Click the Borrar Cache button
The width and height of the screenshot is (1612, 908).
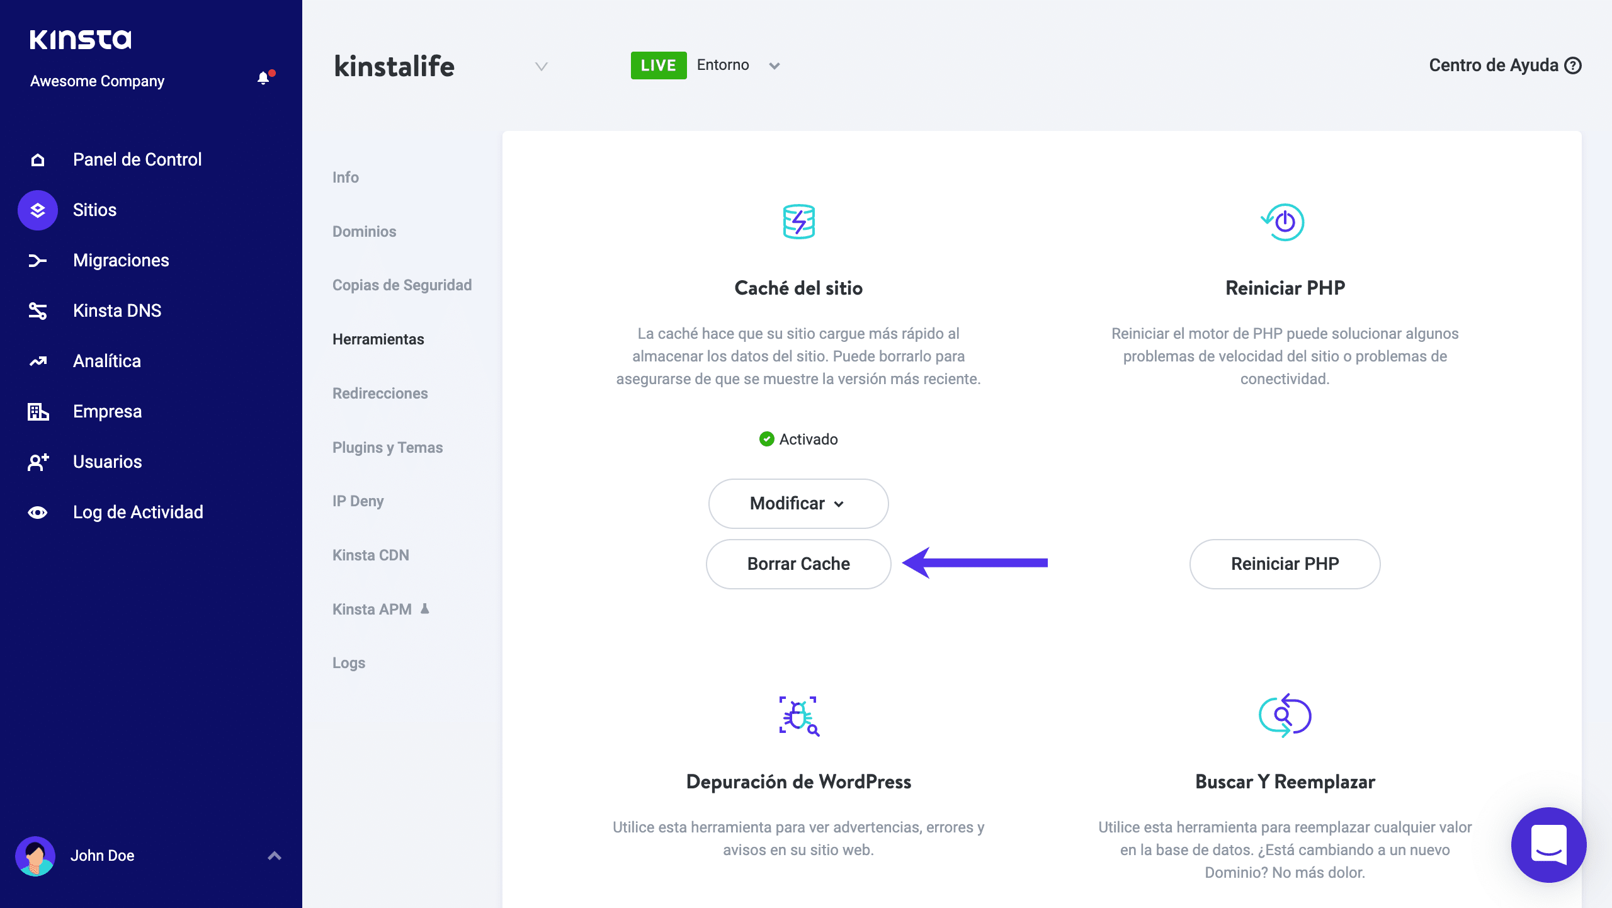pos(798,564)
